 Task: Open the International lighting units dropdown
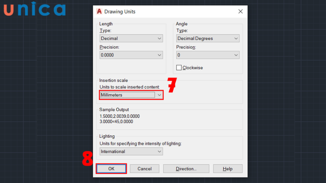(131, 151)
